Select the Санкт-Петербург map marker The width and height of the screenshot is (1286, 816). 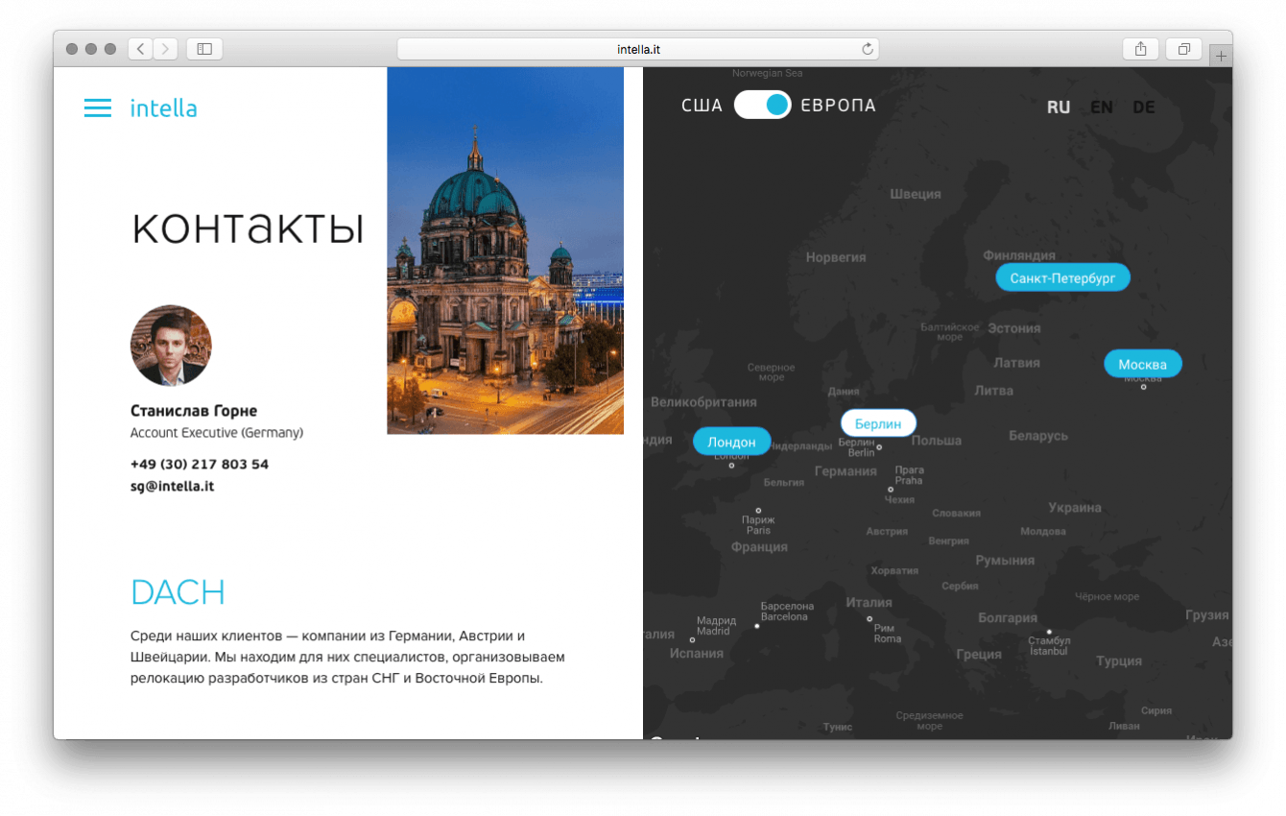pos(1062,278)
